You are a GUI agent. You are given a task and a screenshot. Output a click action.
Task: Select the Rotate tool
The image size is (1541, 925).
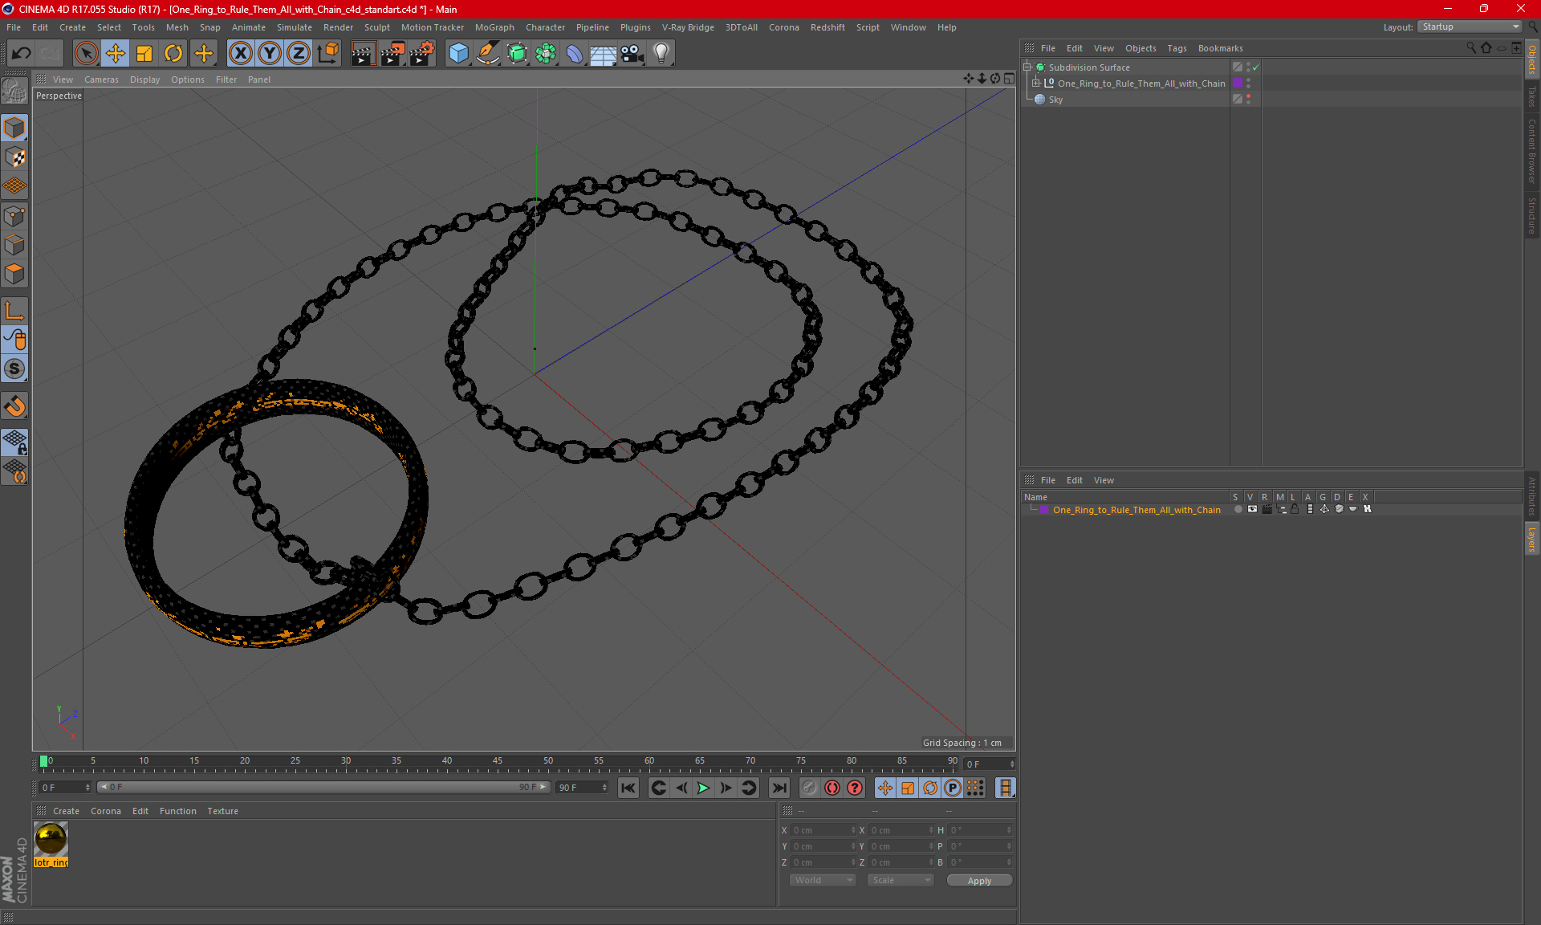click(x=173, y=53)
